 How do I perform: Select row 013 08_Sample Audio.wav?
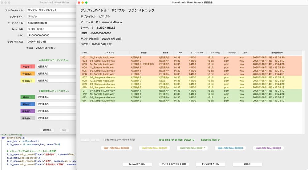coord(191,97)
